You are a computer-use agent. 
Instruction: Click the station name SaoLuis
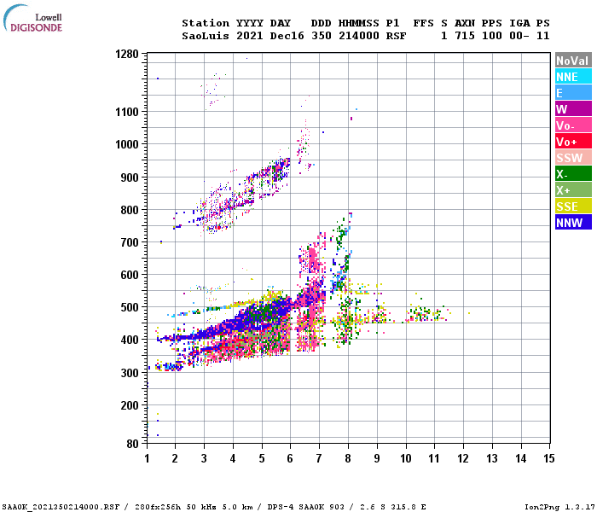(206, 36)
